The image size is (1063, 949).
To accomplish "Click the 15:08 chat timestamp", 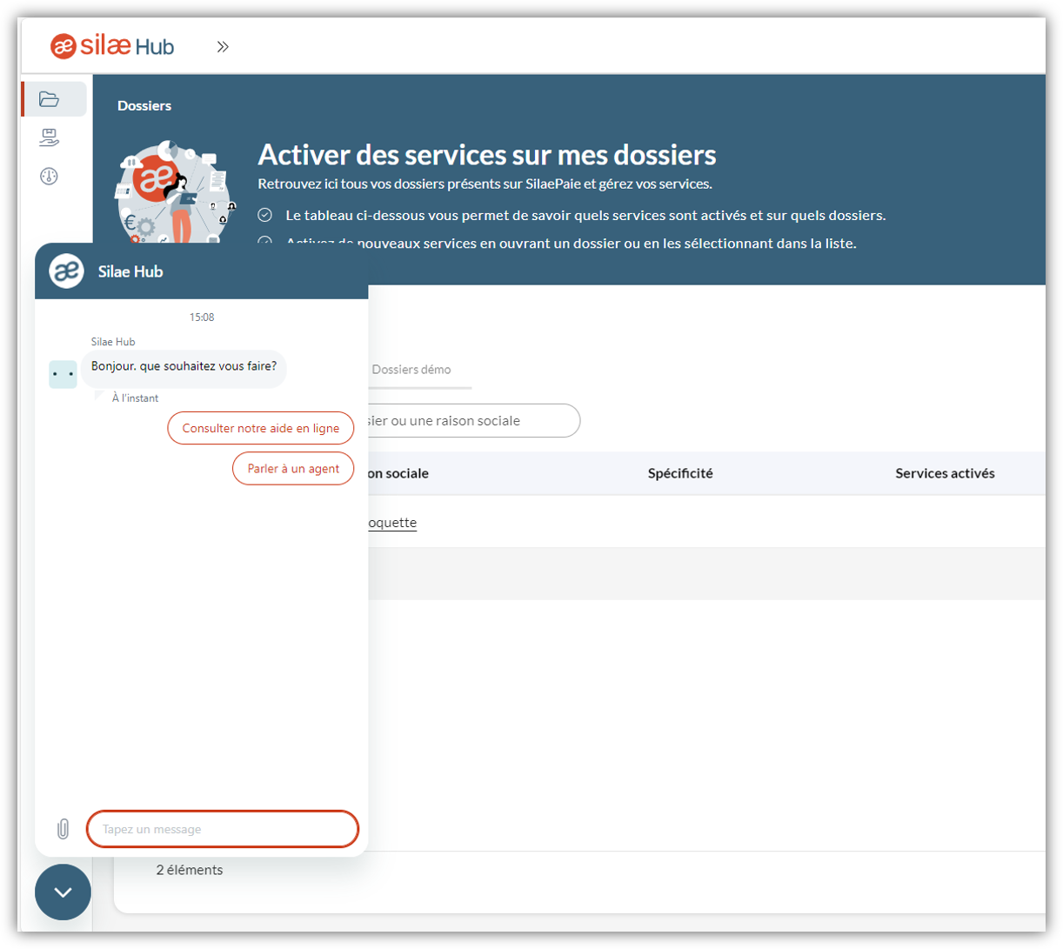I will [202, 317].
